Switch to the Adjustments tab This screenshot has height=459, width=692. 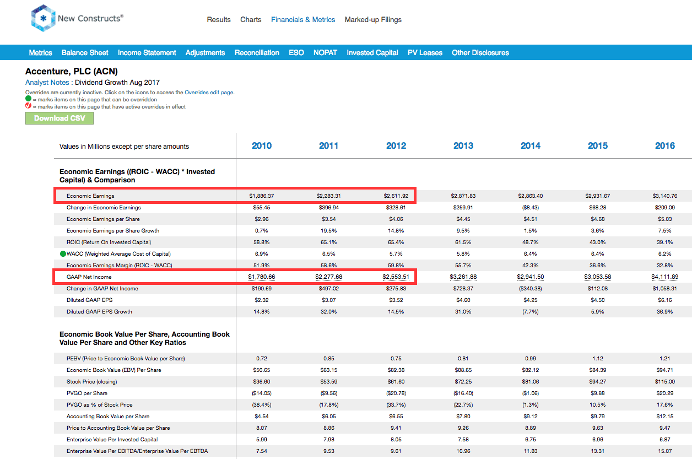coord(206,53)
